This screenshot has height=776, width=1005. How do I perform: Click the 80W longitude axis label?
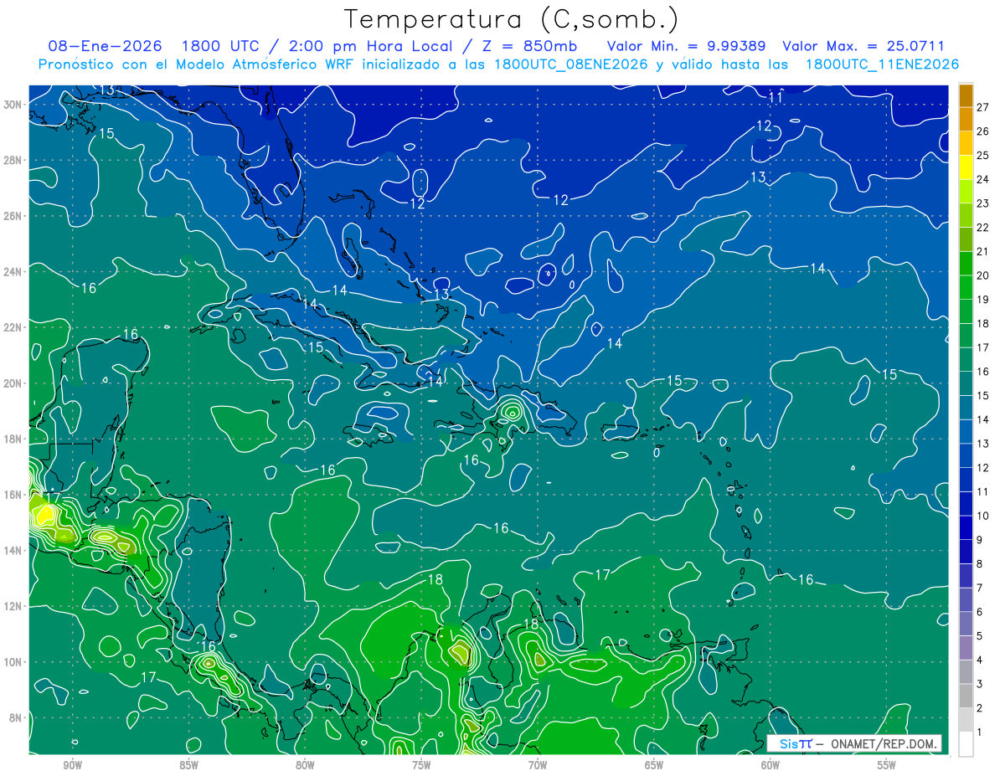click(305, 765)
